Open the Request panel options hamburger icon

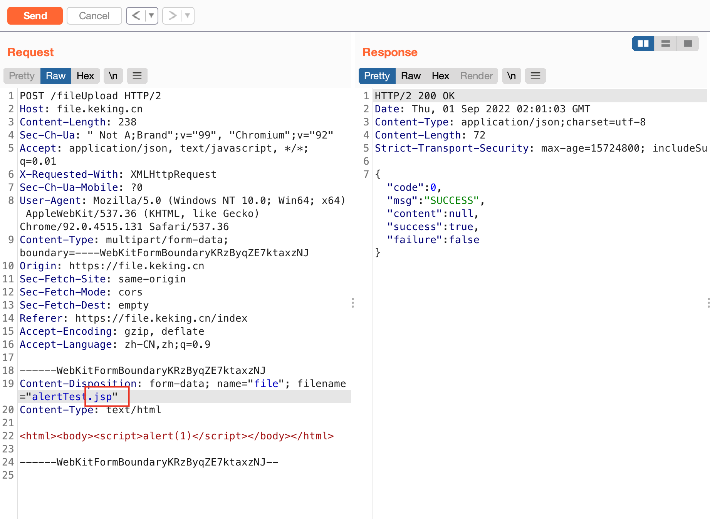(137, 76)
